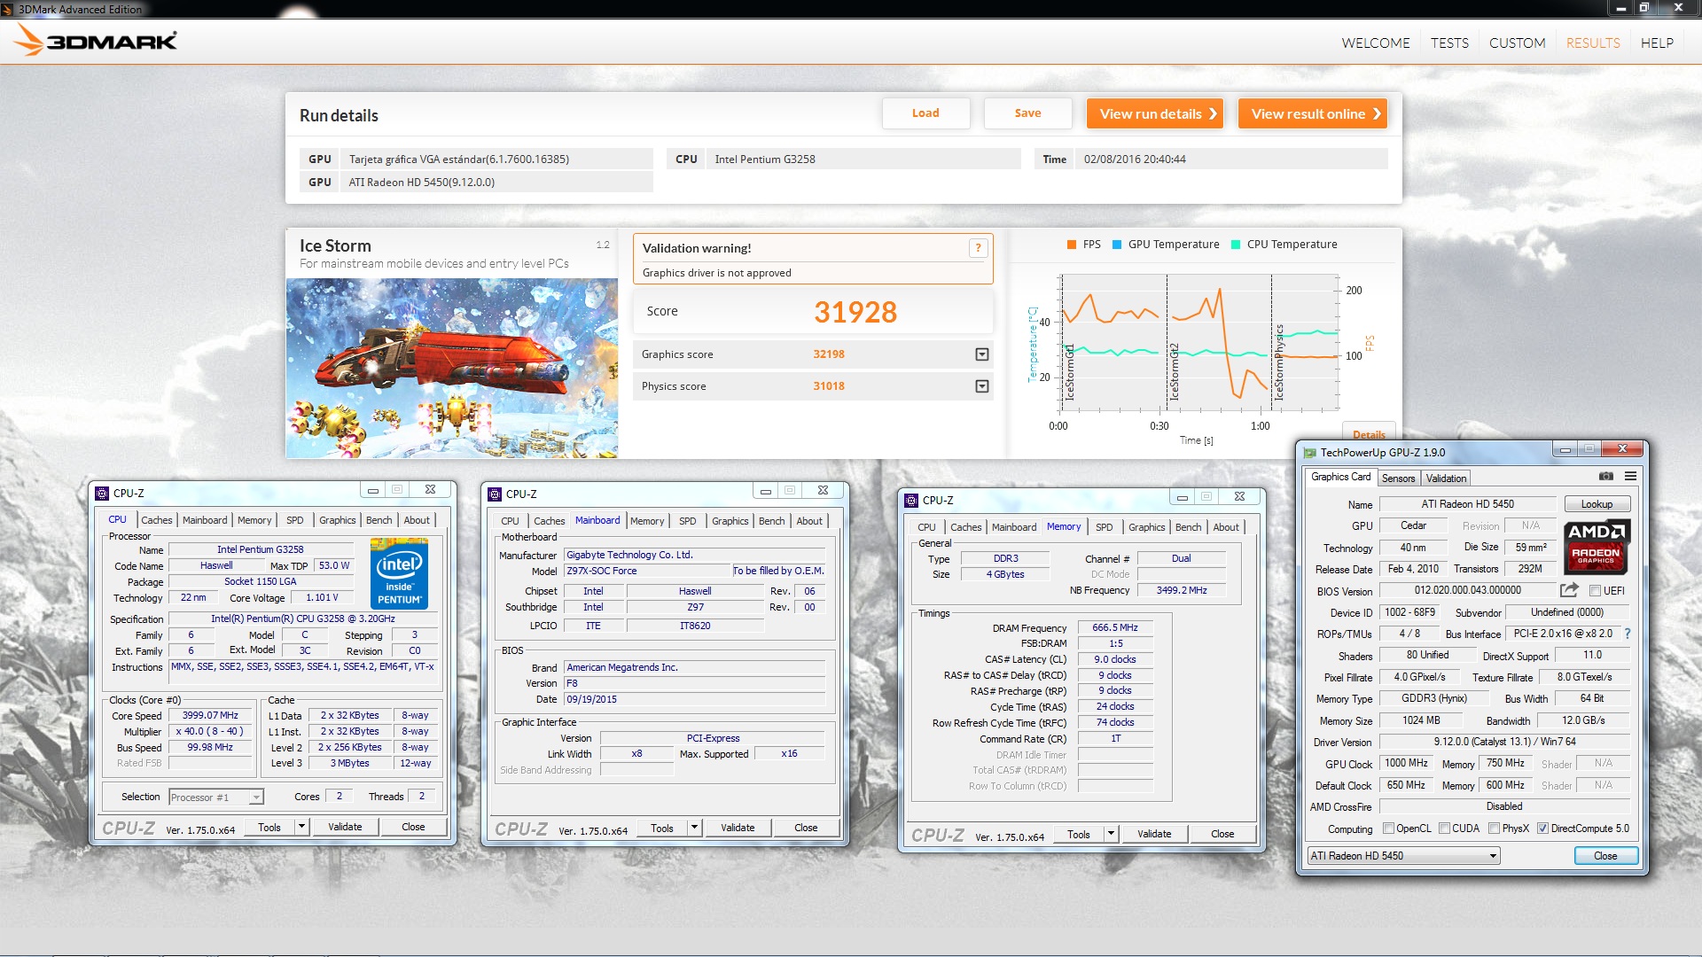The image size is (1702, 957).
Task: Open the TESTS section in 3DMark
Action: [x=1449, y=43]
